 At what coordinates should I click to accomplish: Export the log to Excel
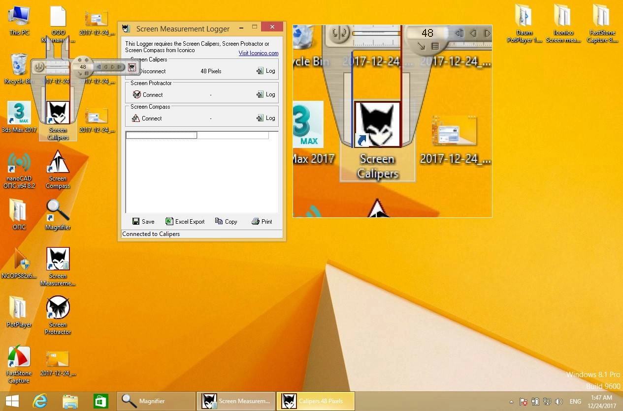(185, 222)
